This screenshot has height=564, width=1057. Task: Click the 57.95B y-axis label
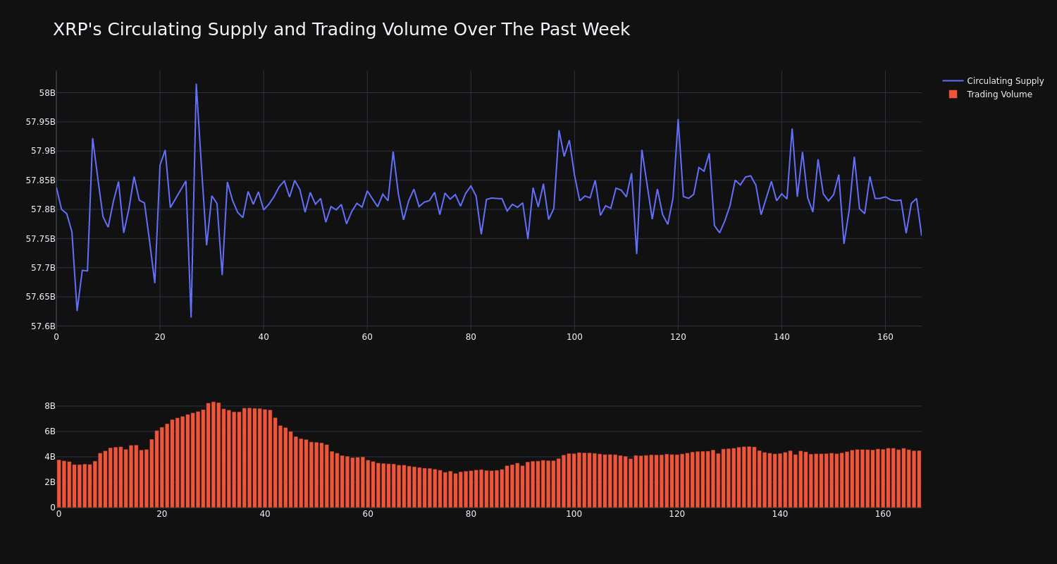pyautogui.click(x=40, y=122)
